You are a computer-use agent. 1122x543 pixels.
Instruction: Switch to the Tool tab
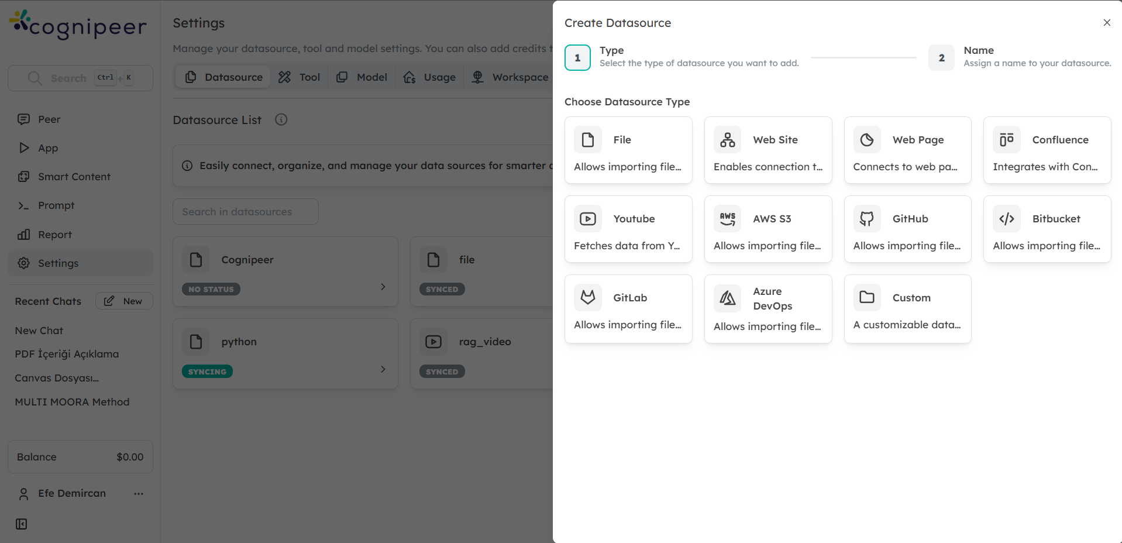(300, 77)
